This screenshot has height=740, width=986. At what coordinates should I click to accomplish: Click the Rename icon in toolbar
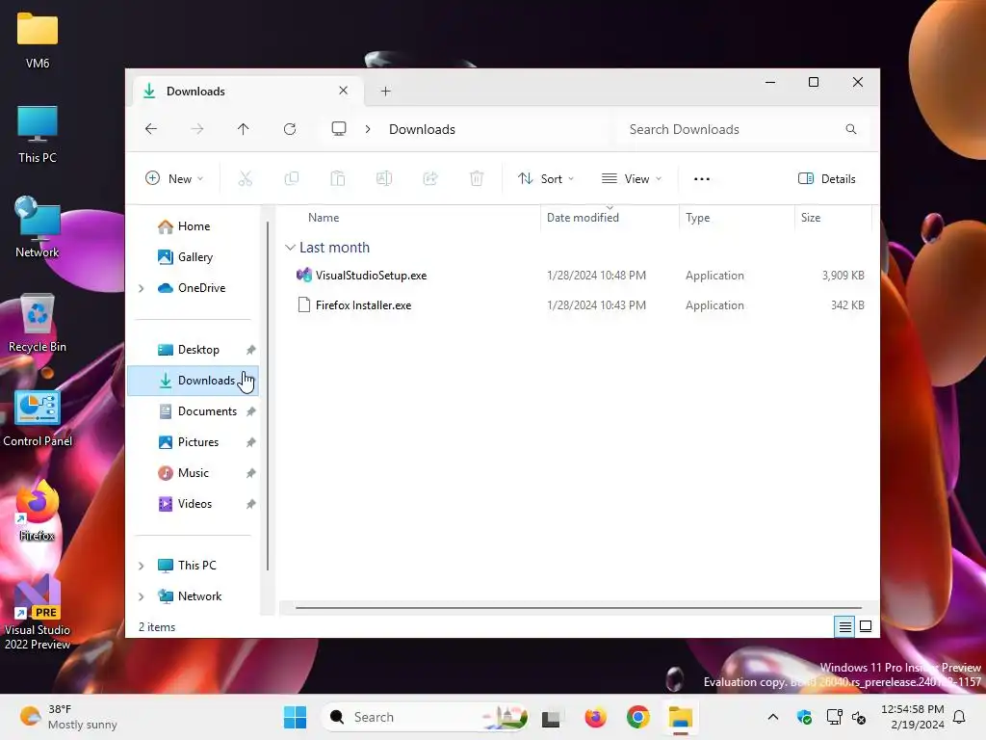pyautogui.click(x=384, y=178)
